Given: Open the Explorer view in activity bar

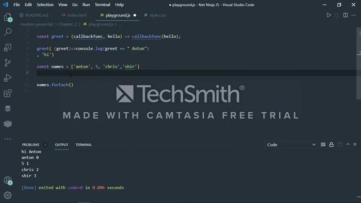Looking at the screenshot, I should [7, 17].
